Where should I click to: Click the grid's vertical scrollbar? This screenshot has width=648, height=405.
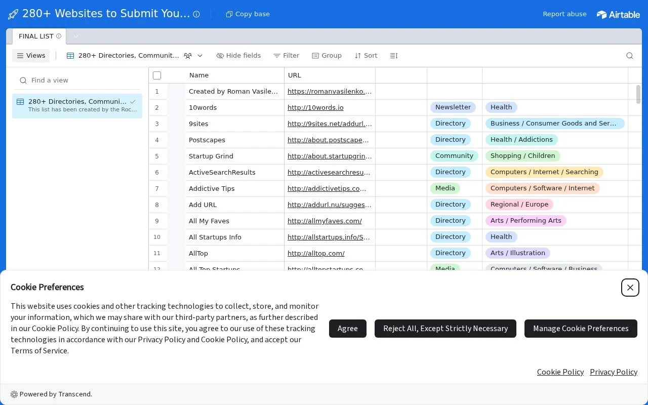[x=638, y=94]
